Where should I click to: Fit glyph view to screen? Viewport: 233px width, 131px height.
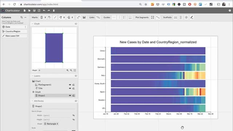(x=75, y=70)
